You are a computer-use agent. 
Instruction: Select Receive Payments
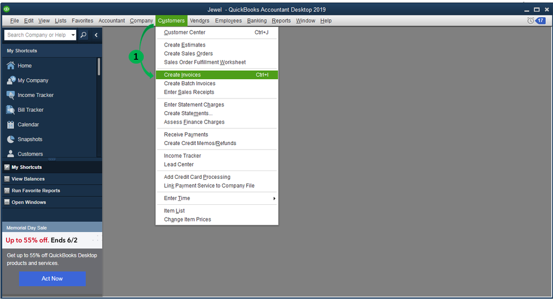(x=216, y=135)
